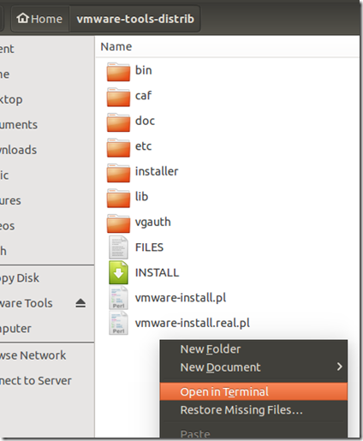Viewport: 363px width, 441px height.
Task: Choose New Document from the context menu
Action: click(x=253, y=367)
